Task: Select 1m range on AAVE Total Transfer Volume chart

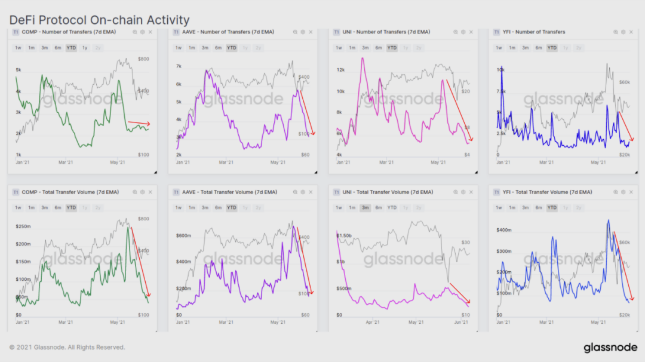Action: pos(192,208)
